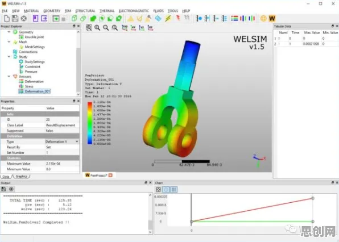Screen dimensions: 339x242
Task: Click the WELSIM W logo toolbar icon
Action: pyautogui.click(x=272, y=19)
